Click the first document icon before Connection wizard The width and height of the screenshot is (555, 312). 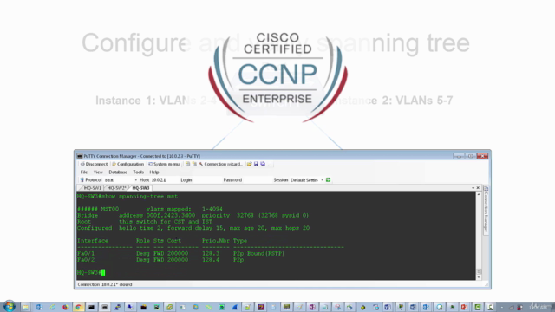(187, 164)
